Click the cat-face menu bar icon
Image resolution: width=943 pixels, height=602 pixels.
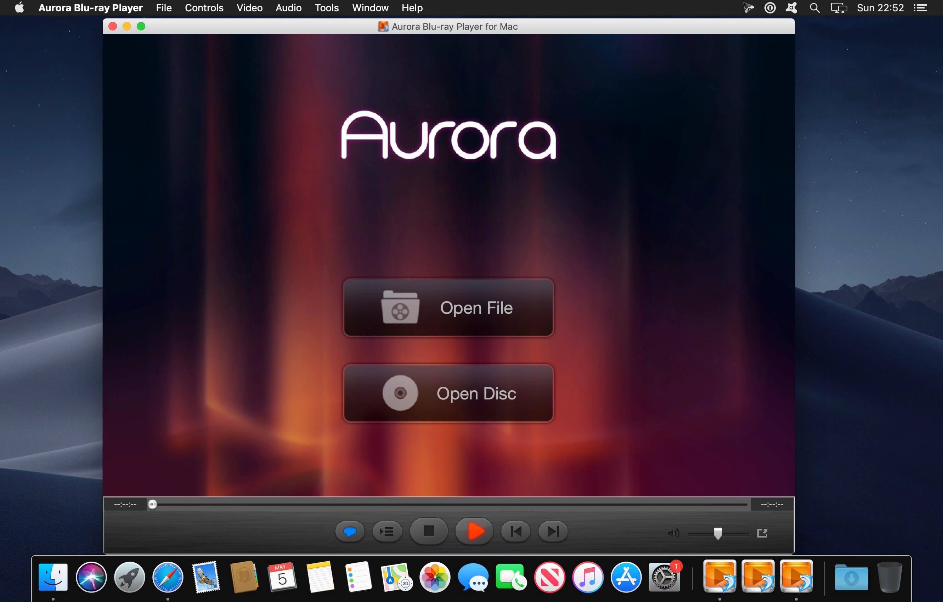tap(791, 8)
